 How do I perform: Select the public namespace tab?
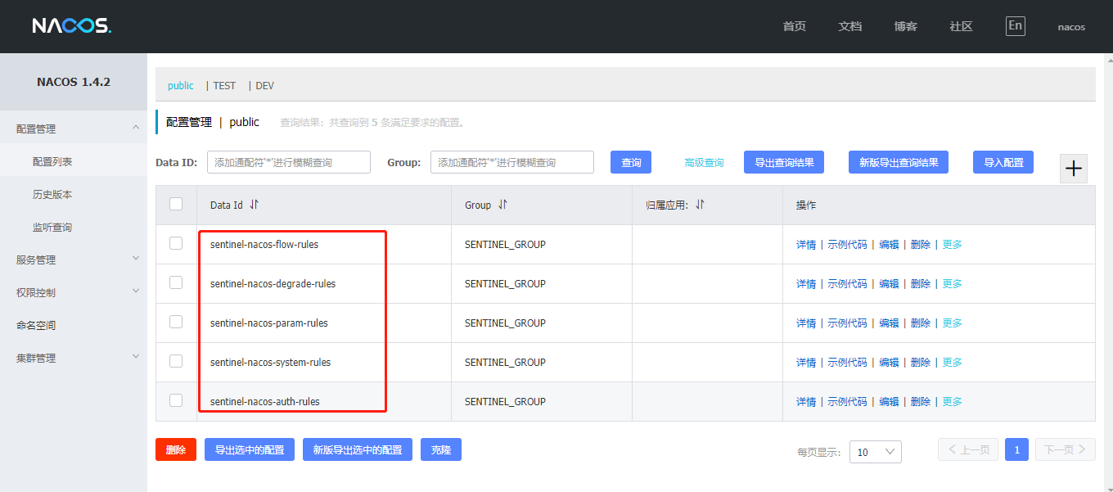[x=181, y=85]
